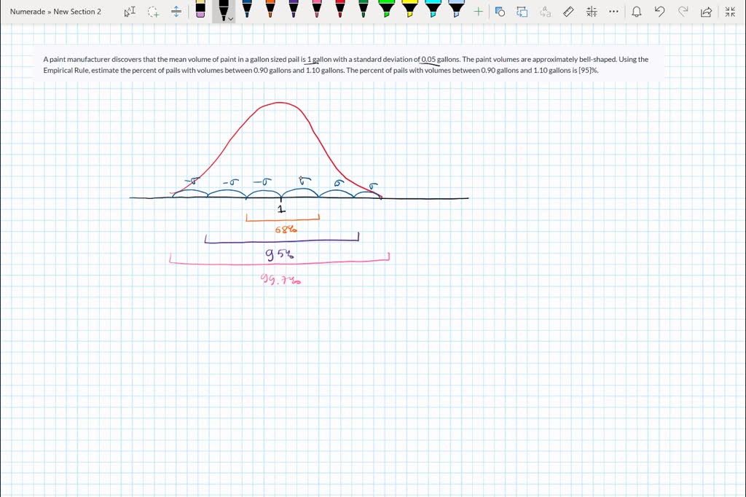The width and height of the screenshot is (746, 497).
Task: Add a new pen with plus
Action: [x=478, y=12]
